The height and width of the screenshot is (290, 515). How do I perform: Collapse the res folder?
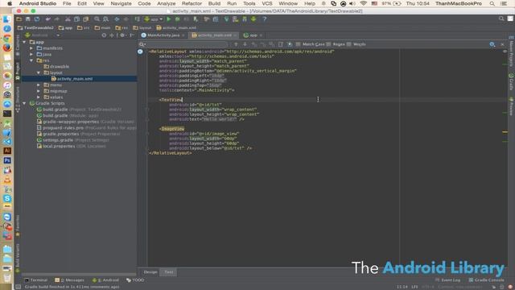[31, 60]
